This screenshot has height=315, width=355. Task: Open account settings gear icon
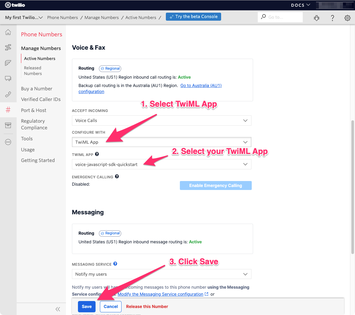(347, 18)
